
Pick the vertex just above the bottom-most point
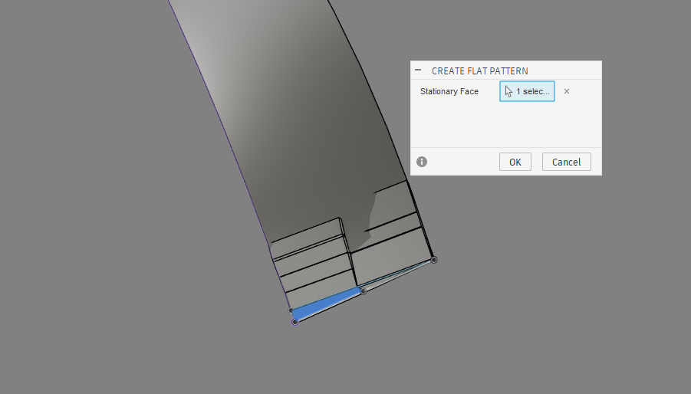(291, 310)
